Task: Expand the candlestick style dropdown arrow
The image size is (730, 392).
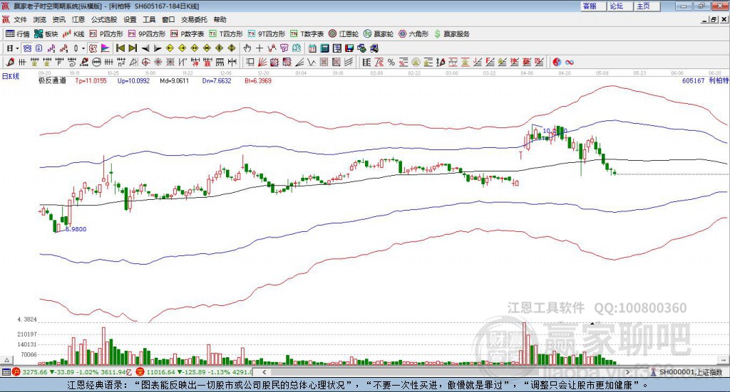Action: (83, 48)
